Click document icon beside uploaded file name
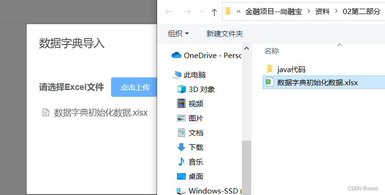 (x=46, y=113)
